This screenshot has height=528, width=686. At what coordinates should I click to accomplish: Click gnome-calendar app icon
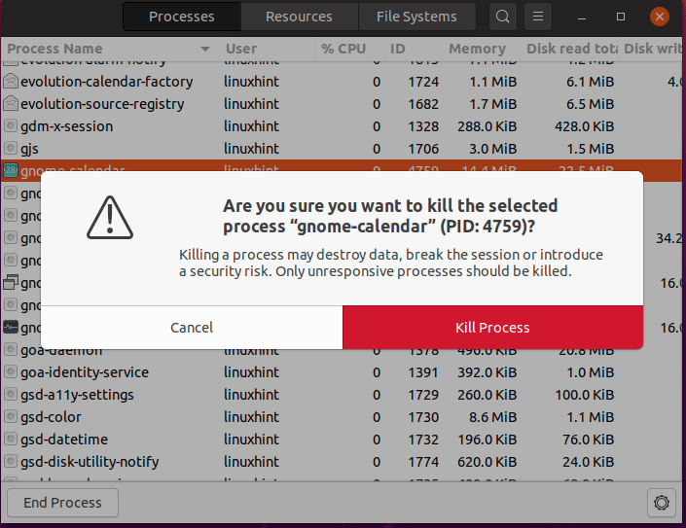click(x=11, y=170)
